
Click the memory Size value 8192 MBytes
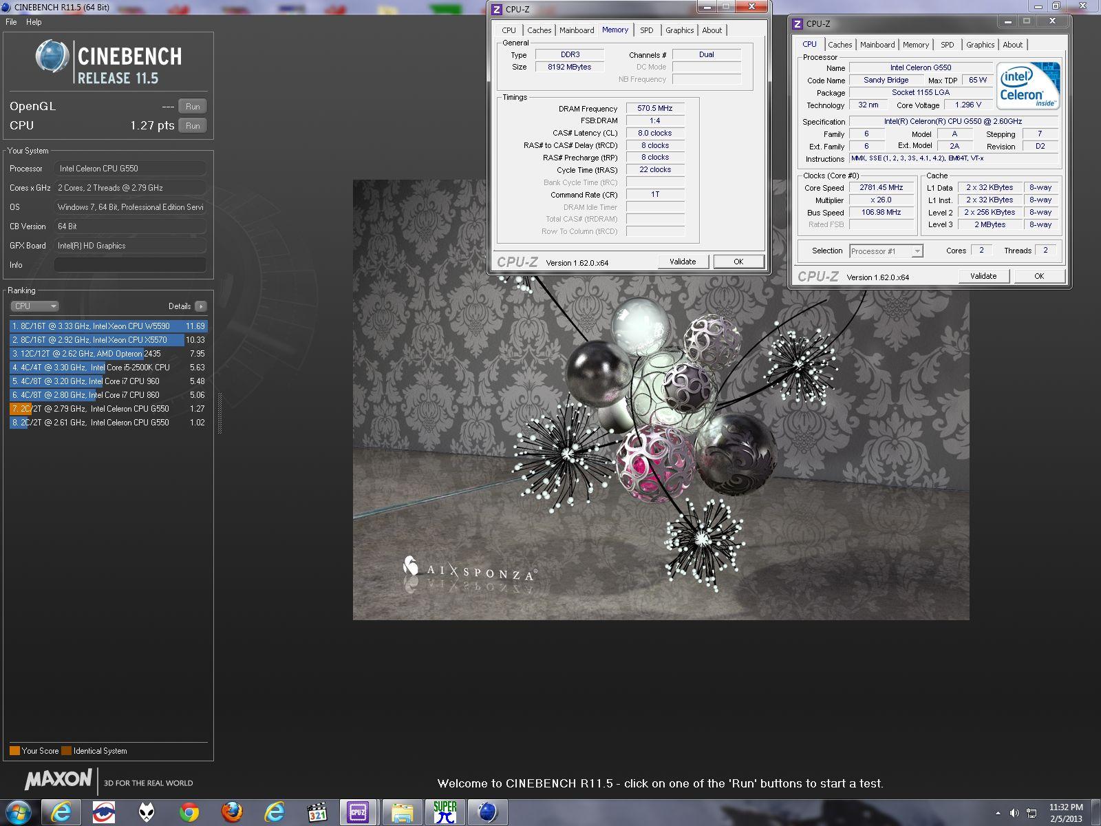click(570, 67)
